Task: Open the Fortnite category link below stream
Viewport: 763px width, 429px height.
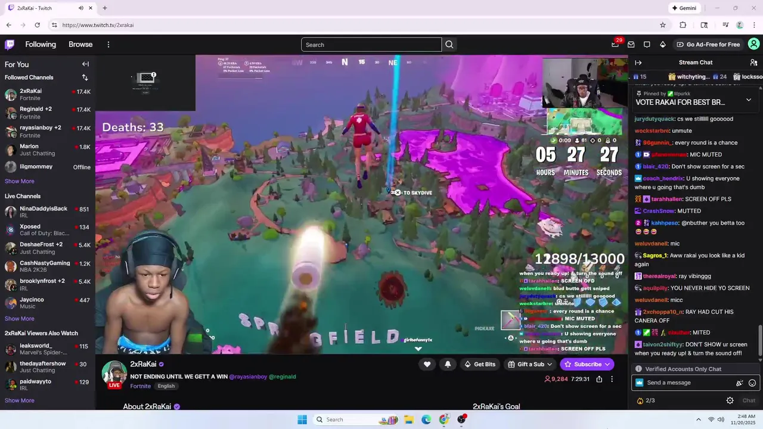Action: pyautogui.click(x=141, y=386)
